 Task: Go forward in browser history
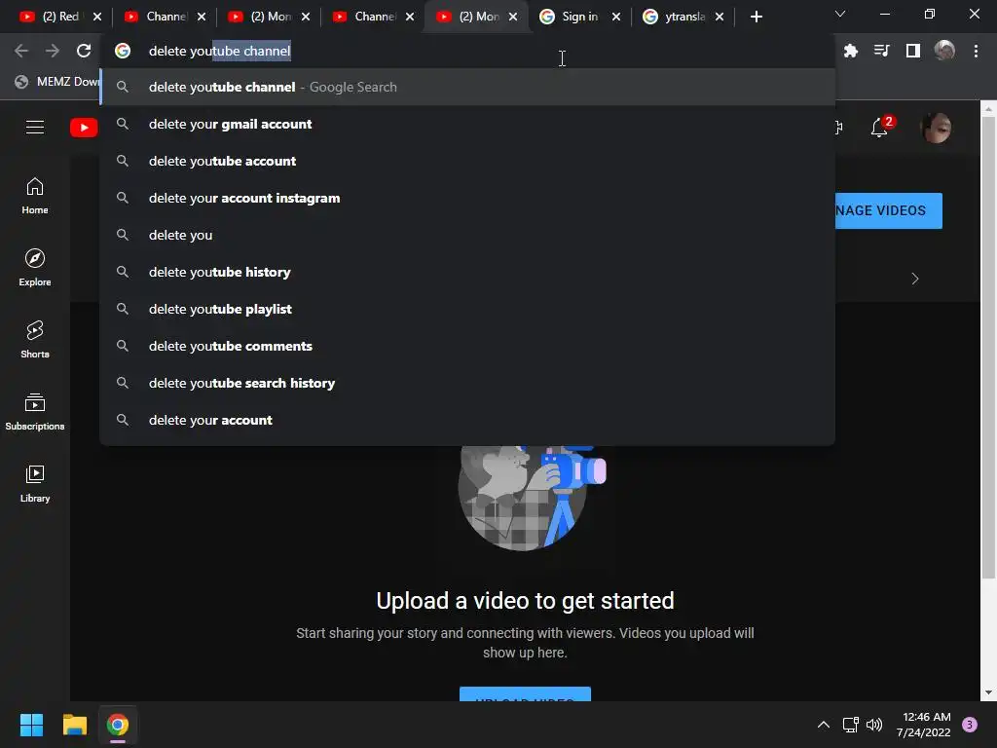53,51
